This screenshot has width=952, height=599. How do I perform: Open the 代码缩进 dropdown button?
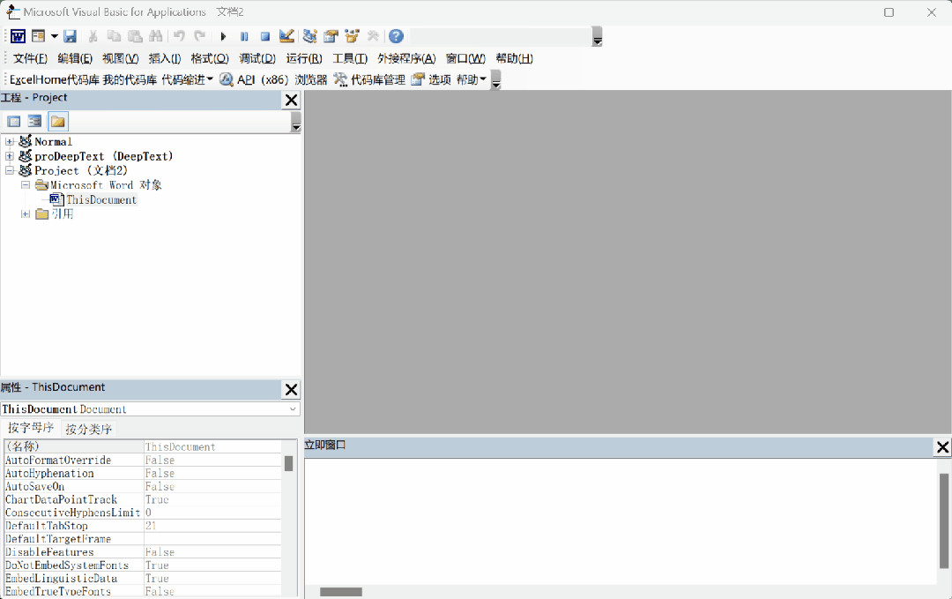point(187,79)
